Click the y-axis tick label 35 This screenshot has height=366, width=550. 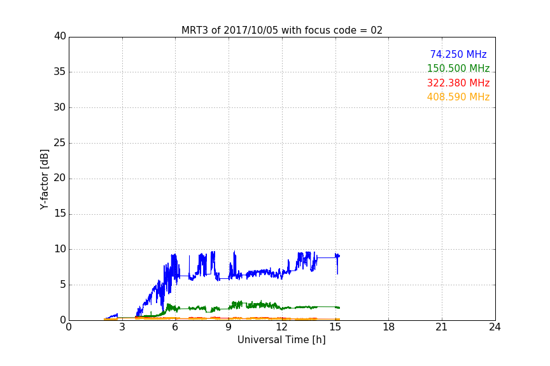coord(60,72)
